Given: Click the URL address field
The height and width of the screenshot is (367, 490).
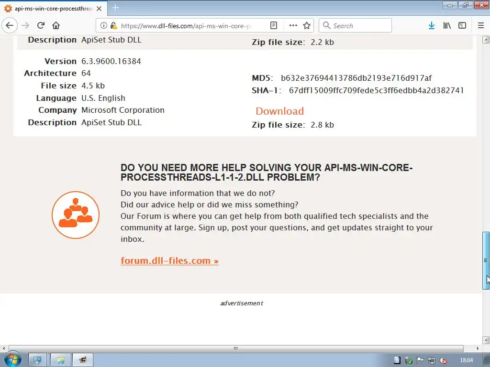Looking at the screenshot, I should click(x=186, y=26).
